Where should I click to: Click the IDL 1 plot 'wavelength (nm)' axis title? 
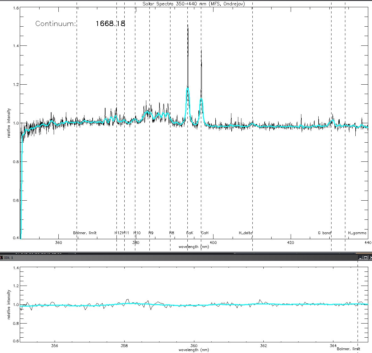(194, 350)
